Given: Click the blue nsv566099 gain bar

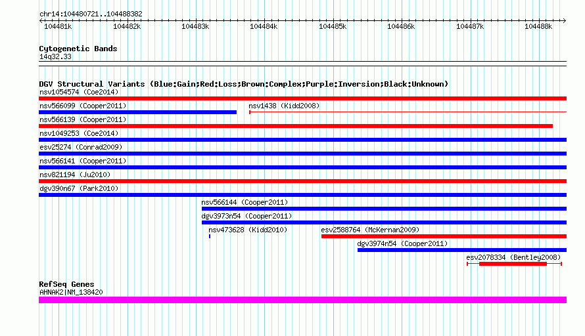Looking at the screenshot, I should point(137,112).
